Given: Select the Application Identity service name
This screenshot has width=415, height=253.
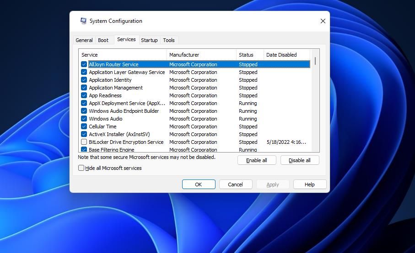Looking at the screenshot, I should click(x=110, y=80).
